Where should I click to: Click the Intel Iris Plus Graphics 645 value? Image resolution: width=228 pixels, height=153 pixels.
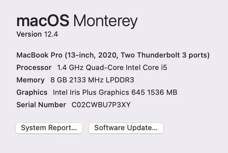[99, 93]
